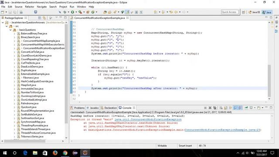The width and height of the screenshot is (279, 157).
Task: Toggle Word Wrap in Console
Action: (231, 108)
